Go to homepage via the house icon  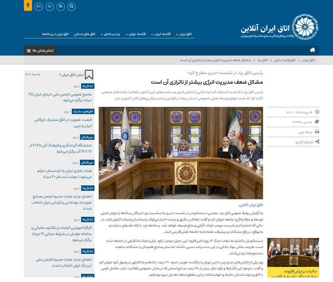[x=312, y=50]
